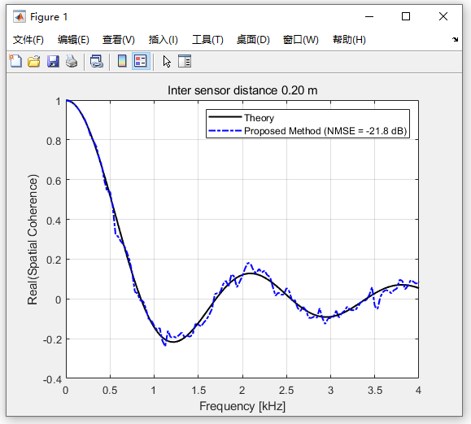Save the figure using the floppy disk icon
471x424 pixels.
[x=53, y=61]
